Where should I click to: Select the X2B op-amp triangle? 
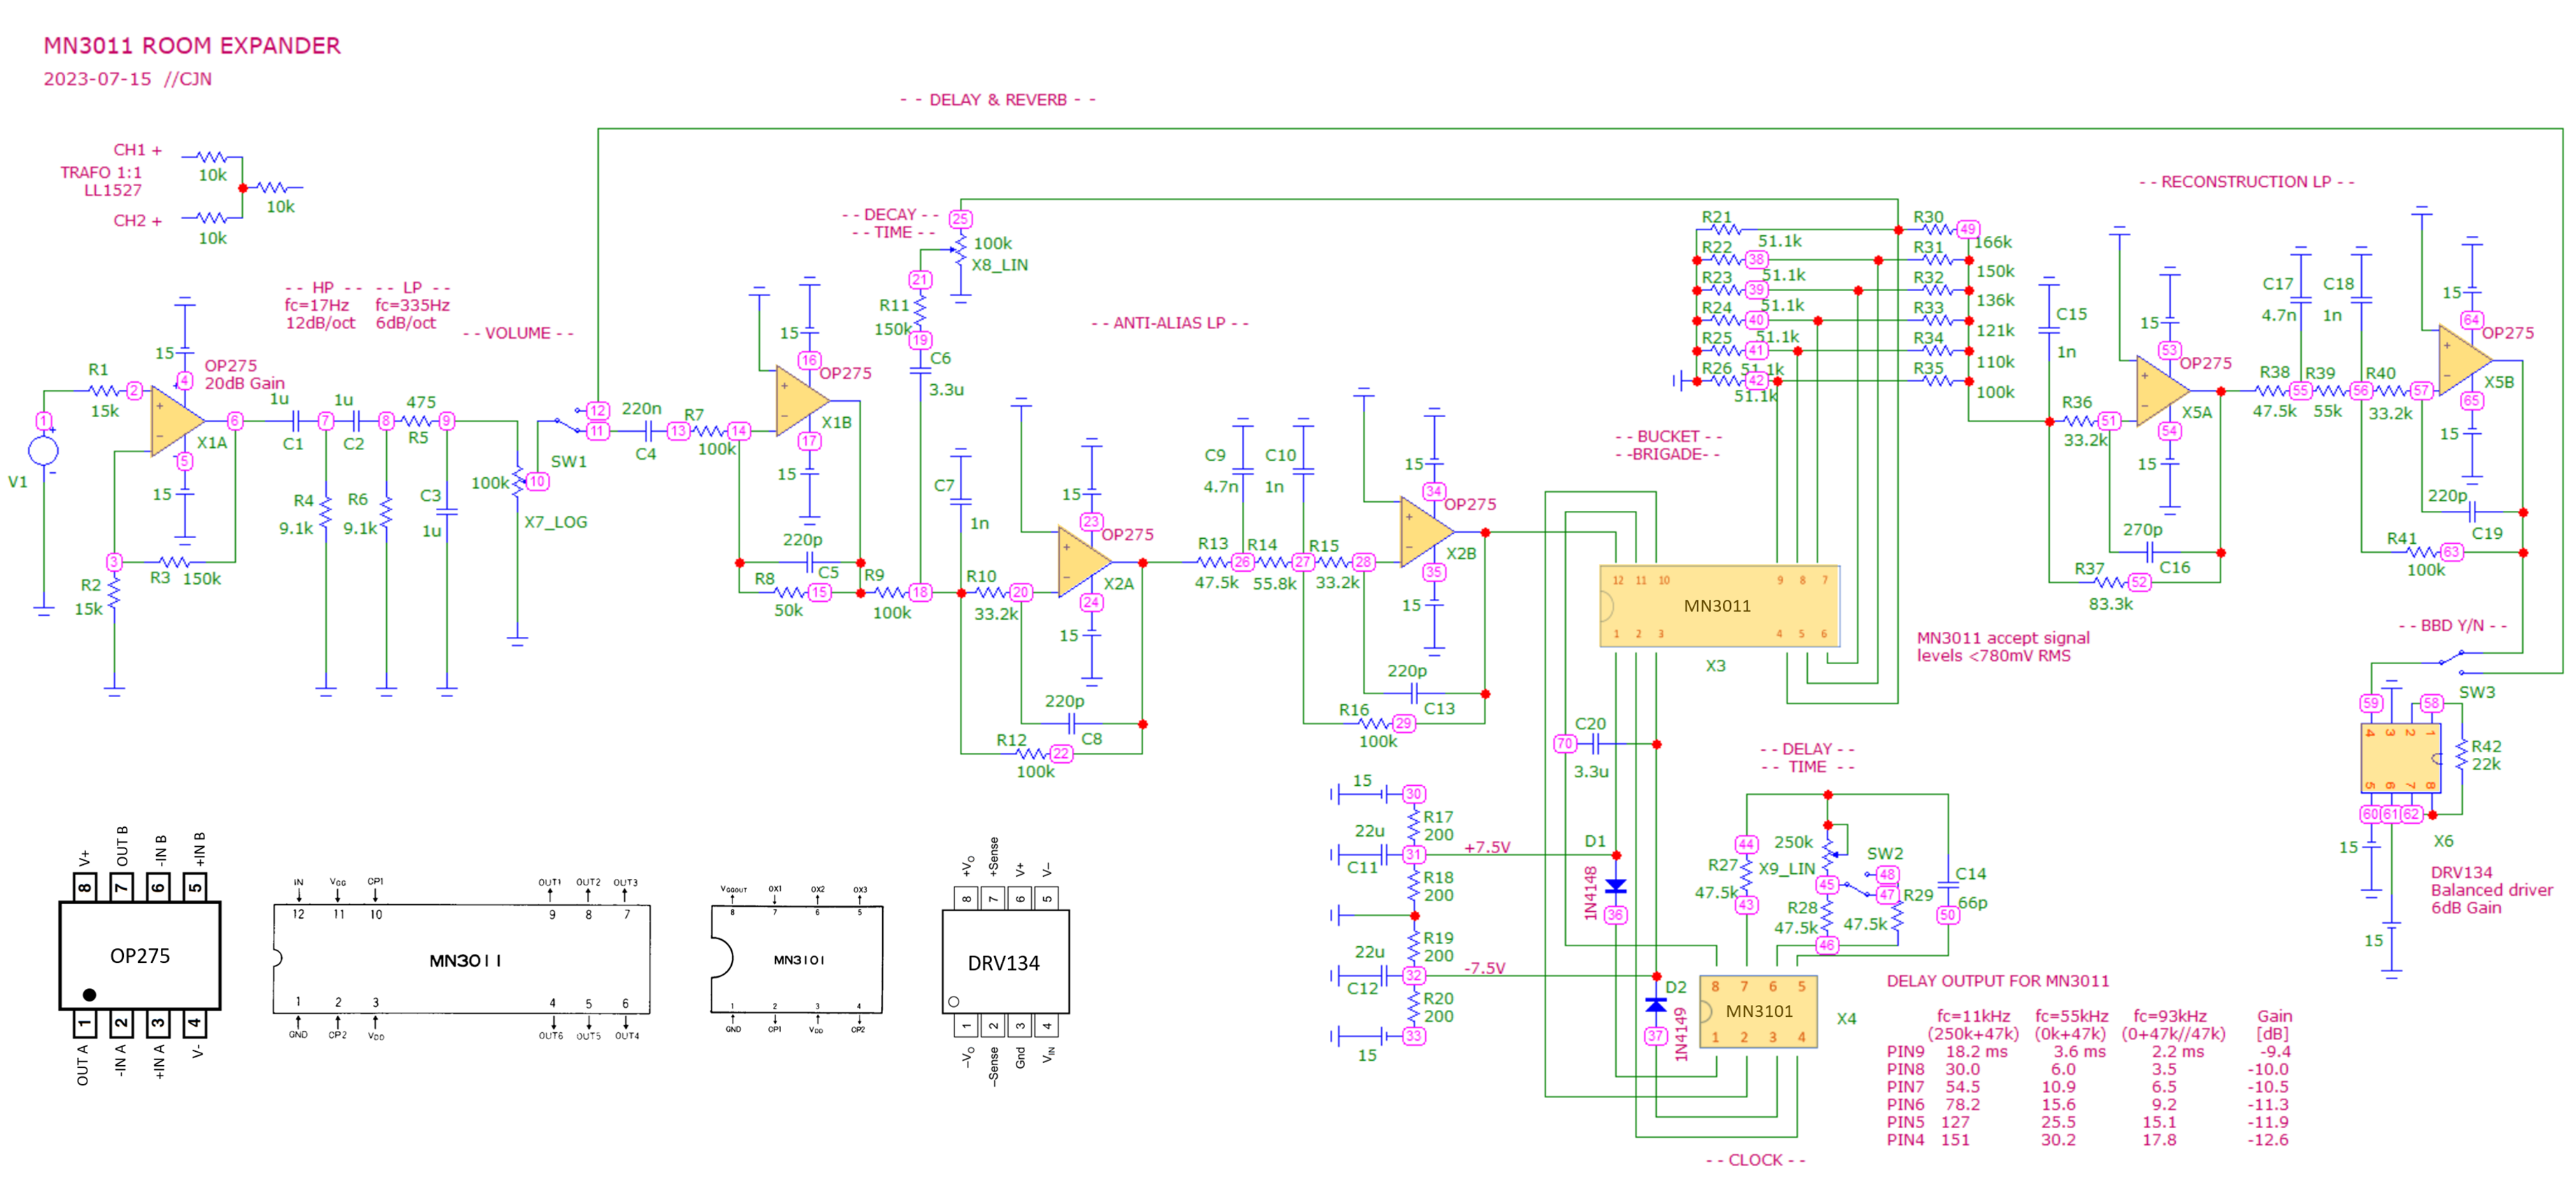1427,531
